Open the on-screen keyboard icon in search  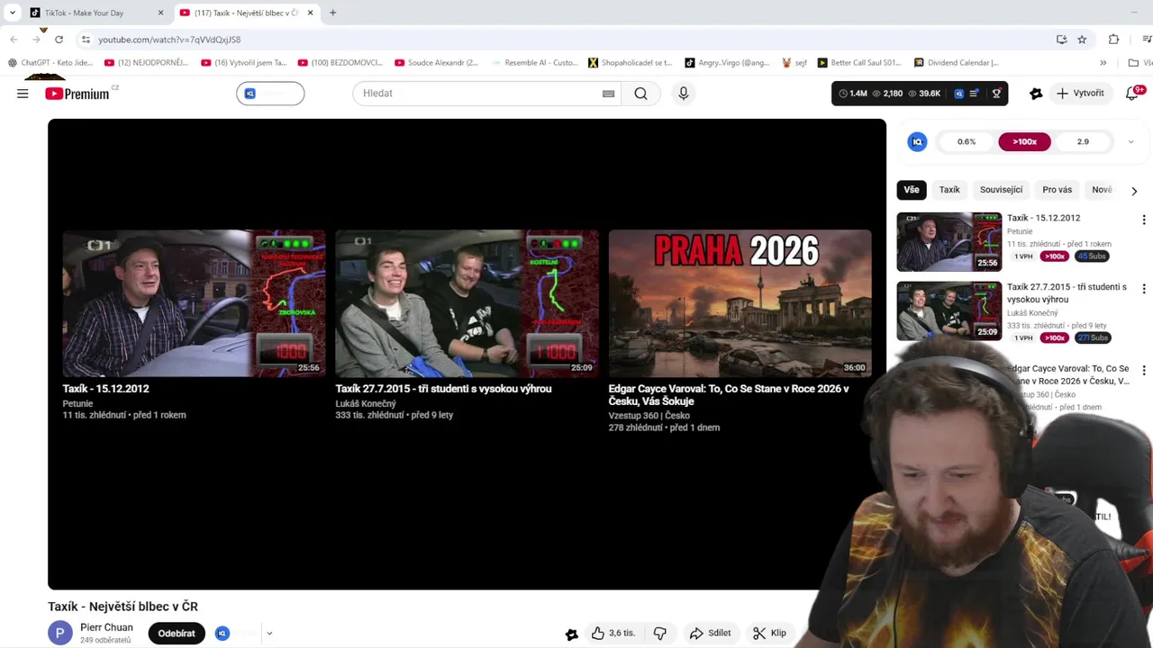[x=608, y=94]
